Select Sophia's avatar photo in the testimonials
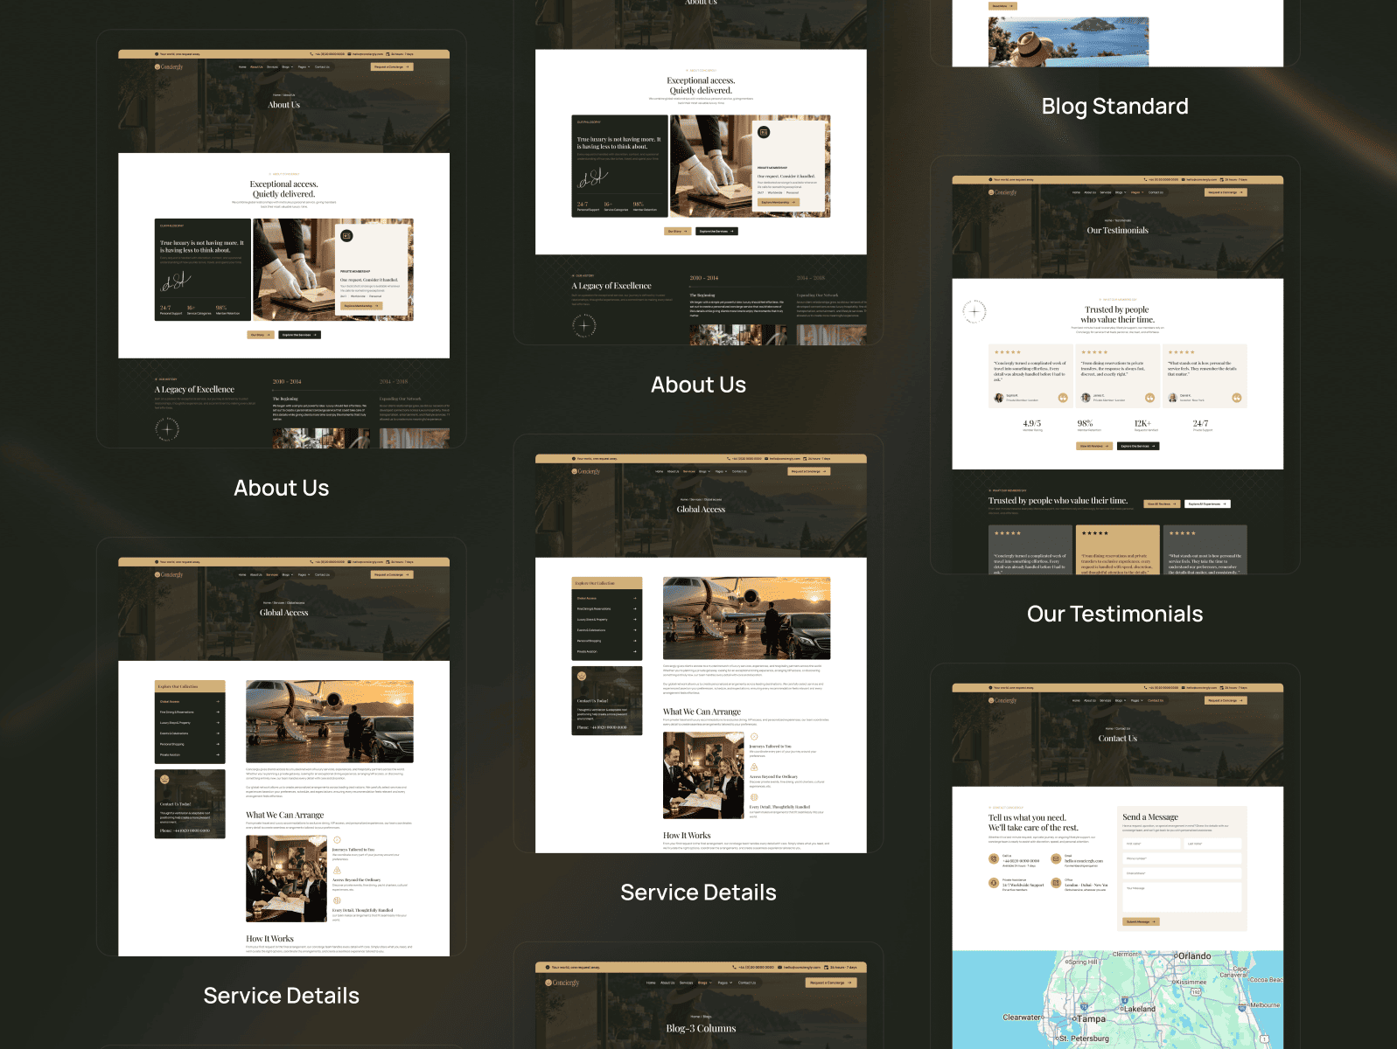Image resolution: width=1397 pixels, height=1049 pixels. [999, 398]
